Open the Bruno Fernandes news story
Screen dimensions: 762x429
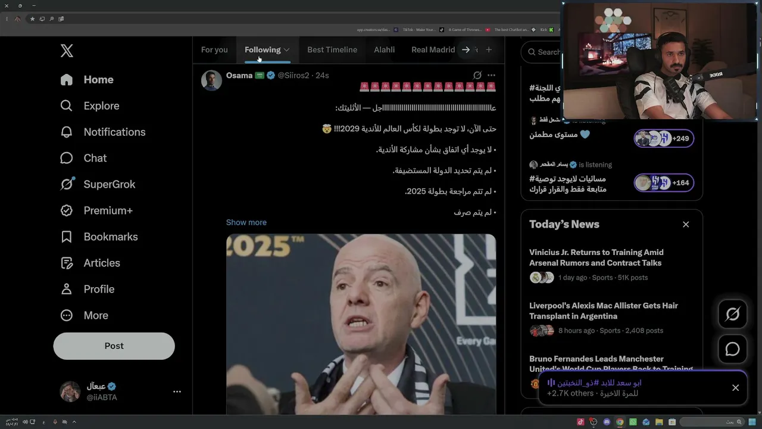[x=611, y=364]
